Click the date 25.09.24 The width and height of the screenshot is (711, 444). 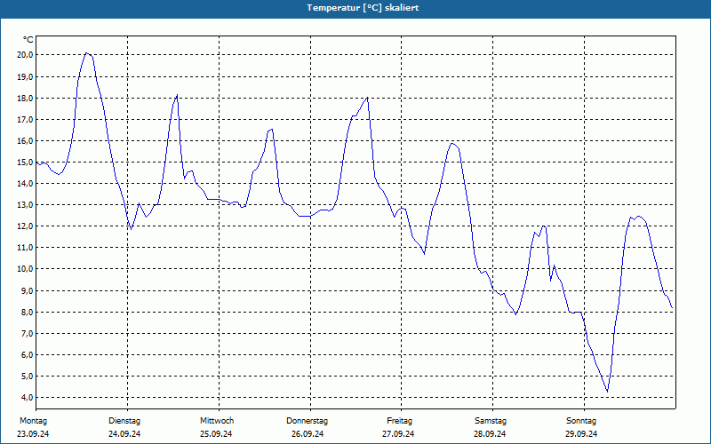click(x=216, y=434)
